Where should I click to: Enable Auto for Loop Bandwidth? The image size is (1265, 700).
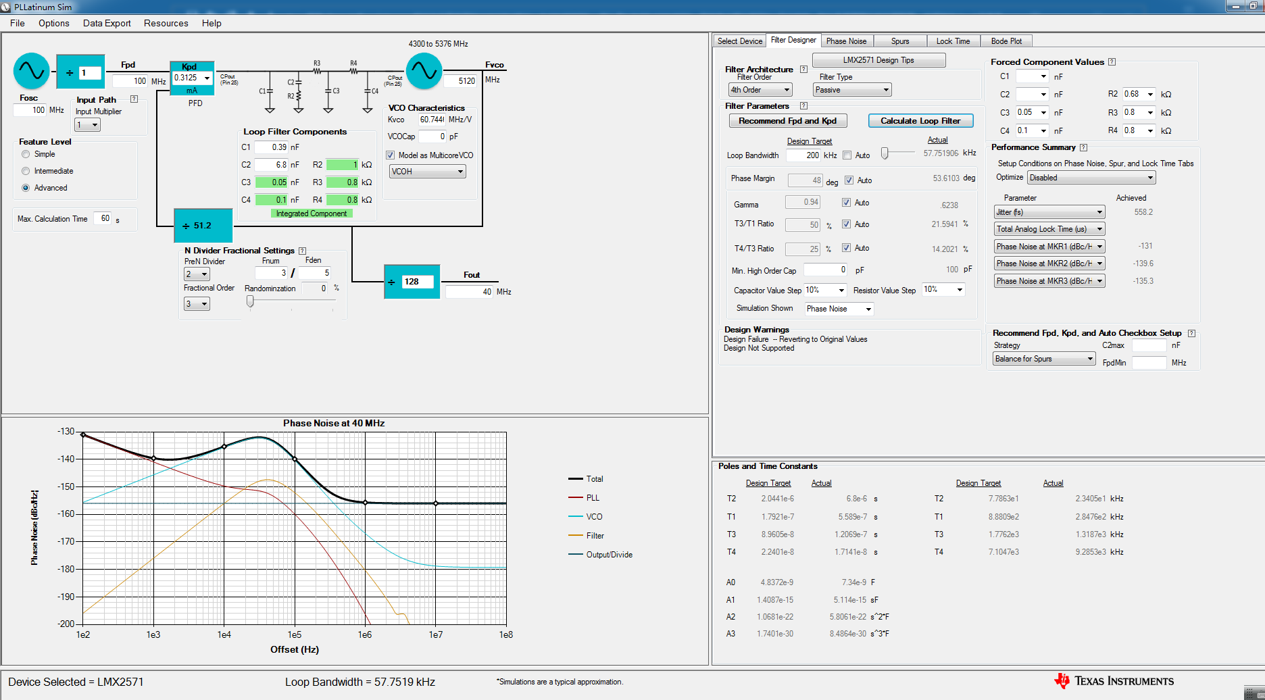(847, 155)
